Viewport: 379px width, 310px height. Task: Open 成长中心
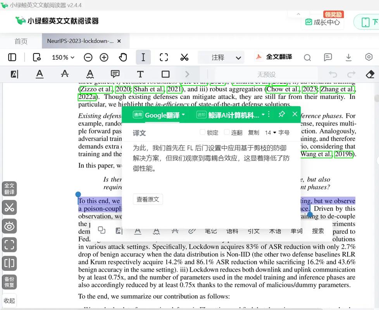pos(322,22)
